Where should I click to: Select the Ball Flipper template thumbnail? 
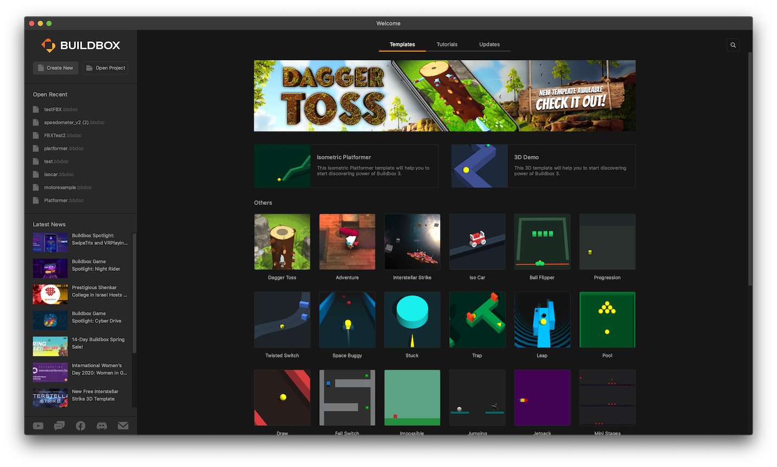point(542,242)
